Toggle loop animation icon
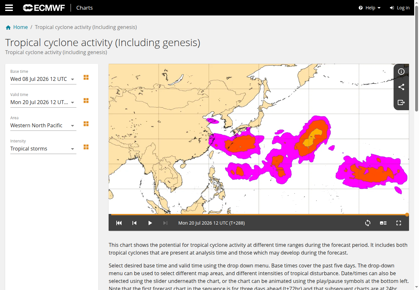This screenshot has width=419, height=290. point(368,223)
